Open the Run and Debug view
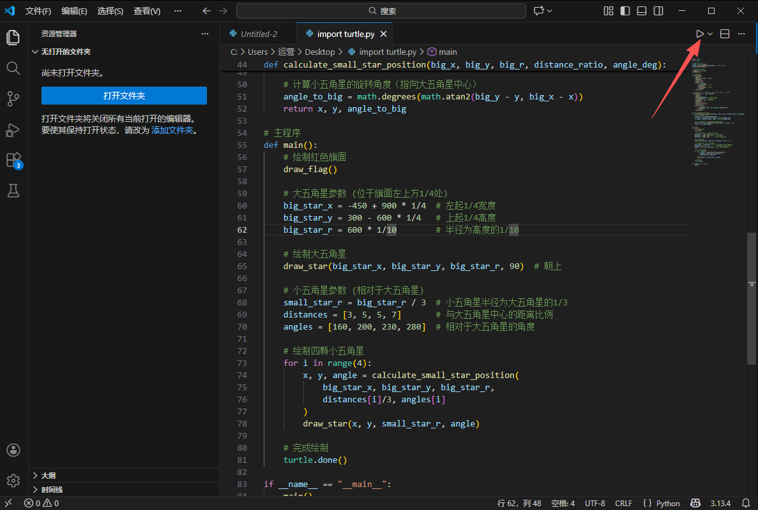The width and height of the screenshot is (758, 510). (13, 129)
